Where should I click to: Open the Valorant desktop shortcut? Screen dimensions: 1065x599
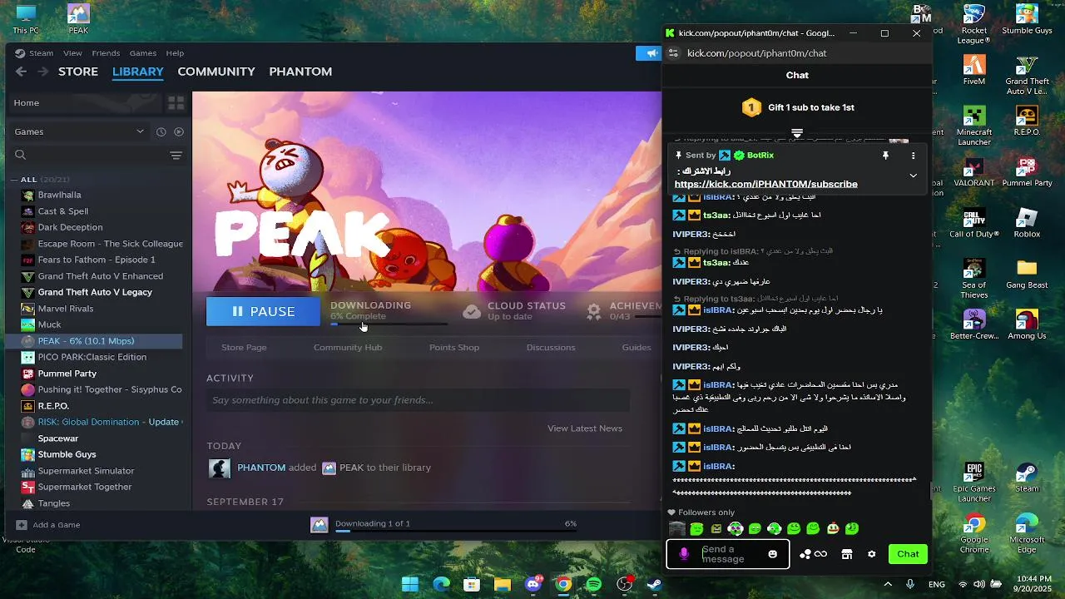(974, 171)
